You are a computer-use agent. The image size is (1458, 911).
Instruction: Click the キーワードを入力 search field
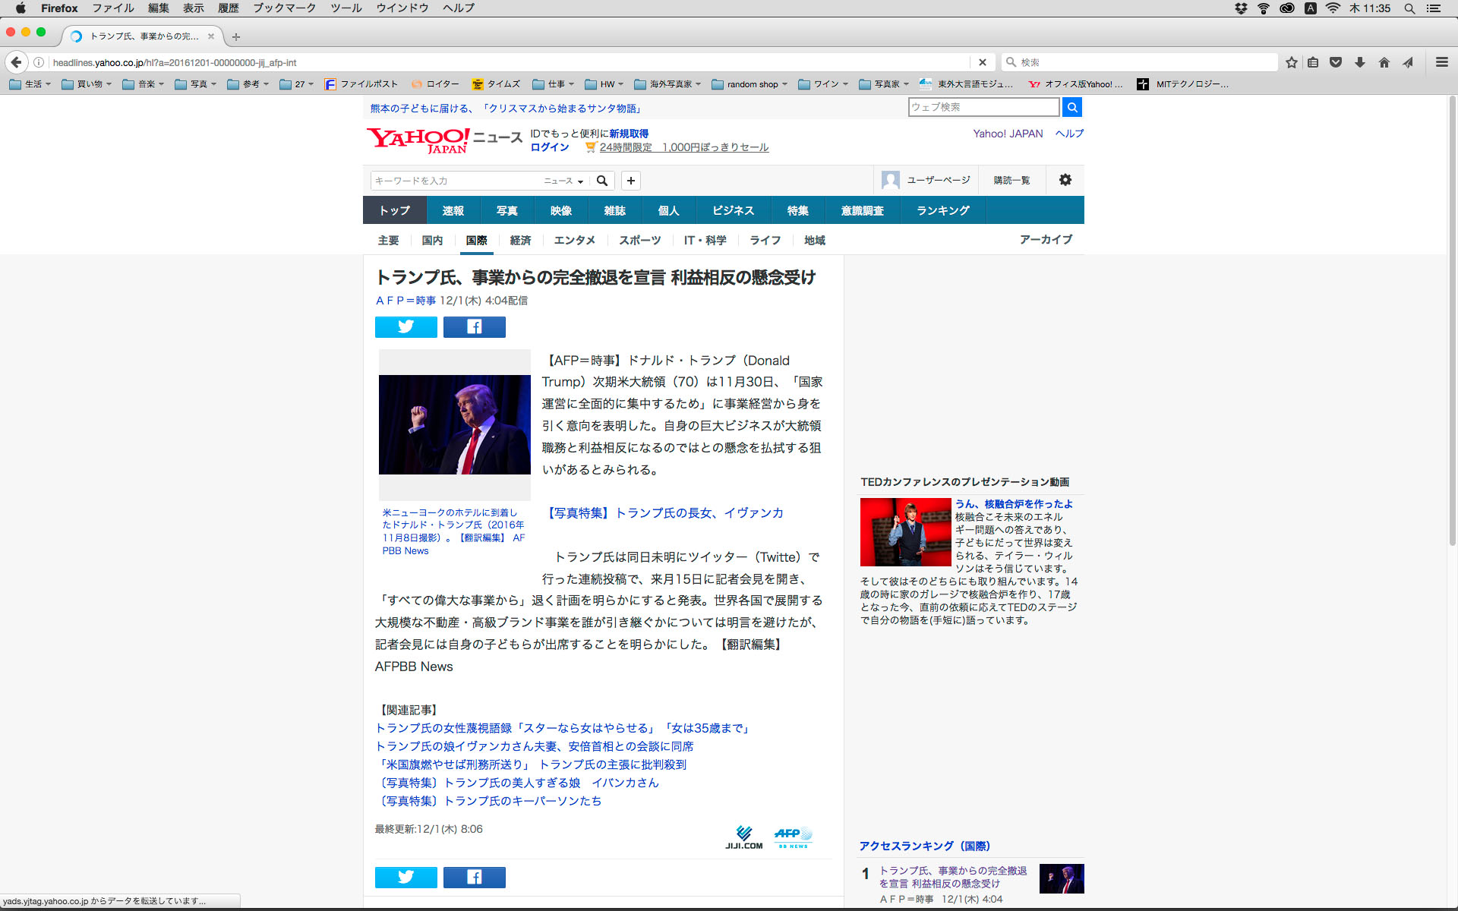pos(456,181)
